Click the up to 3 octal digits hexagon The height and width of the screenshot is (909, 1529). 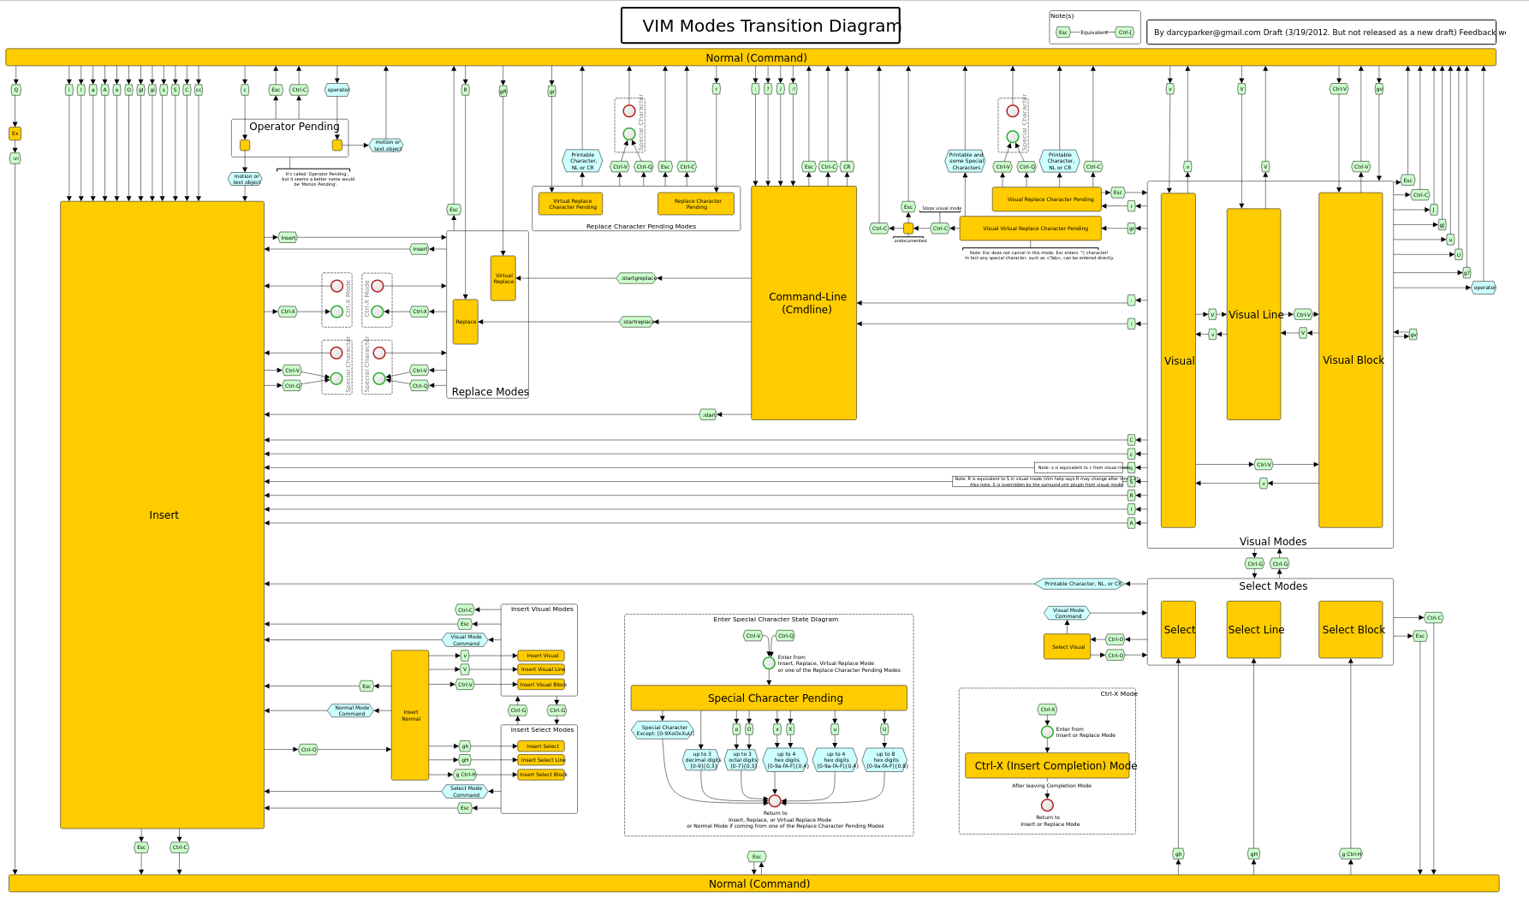tap(742, 760)
